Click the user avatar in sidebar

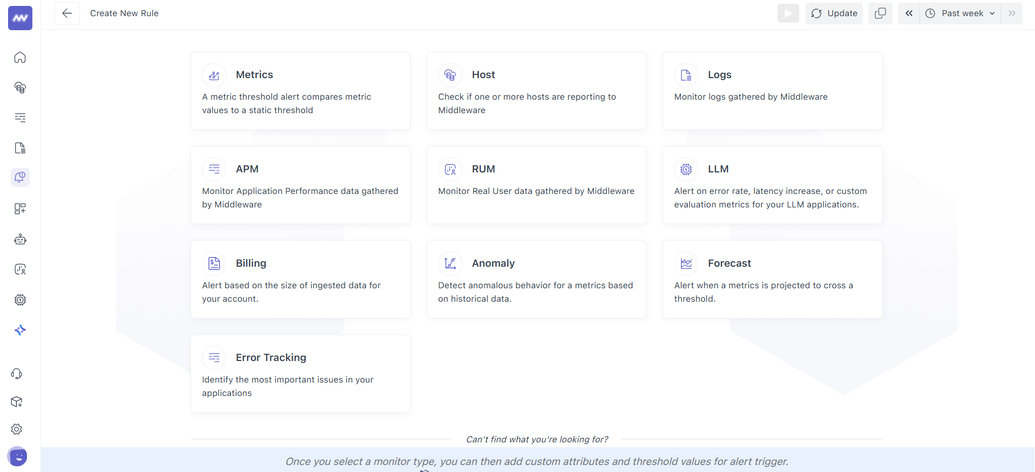point(18,456)
